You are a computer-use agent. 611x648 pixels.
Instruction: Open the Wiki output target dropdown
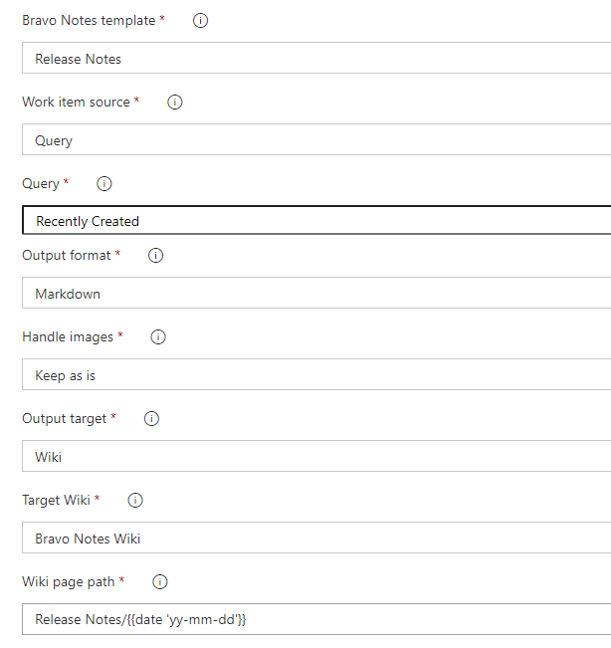click(x=316, y=456)
